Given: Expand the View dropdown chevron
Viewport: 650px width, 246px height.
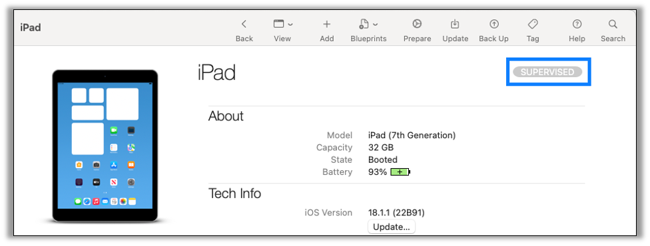Looking at the screenshot, I should [x=290, y=25].
